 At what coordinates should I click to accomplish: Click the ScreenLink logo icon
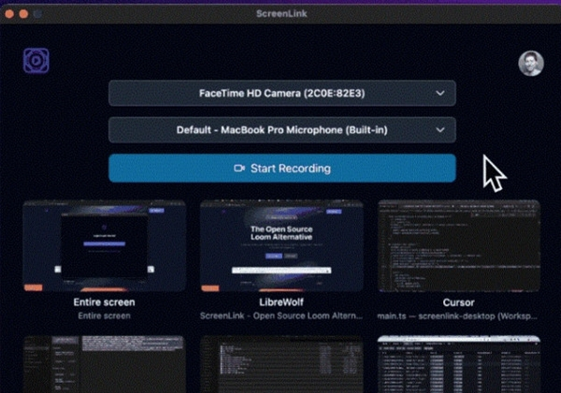click(x=36, y=61)
